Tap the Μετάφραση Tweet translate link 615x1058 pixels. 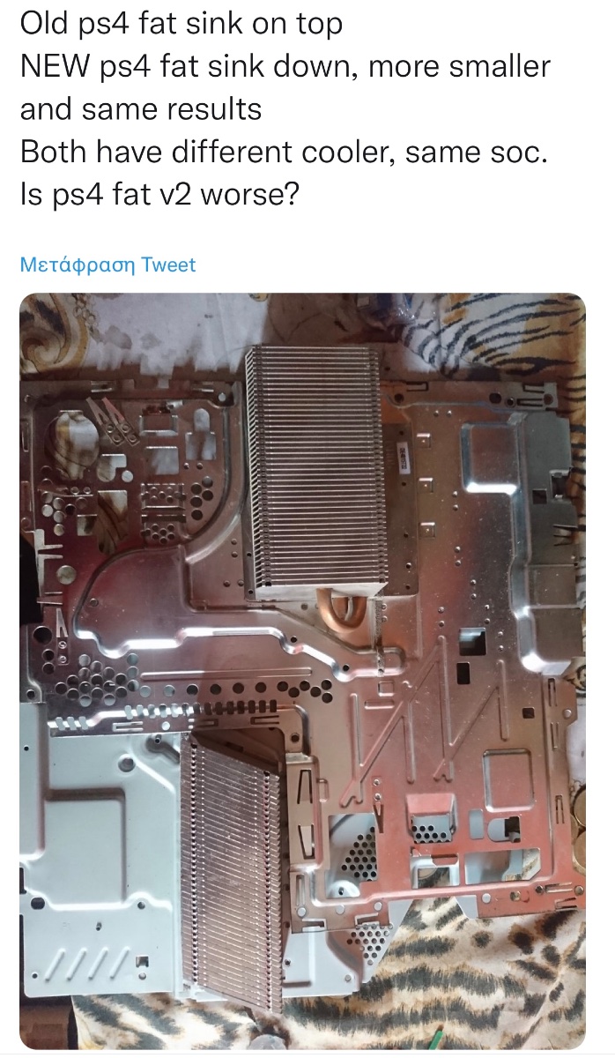tap(107, 264)
